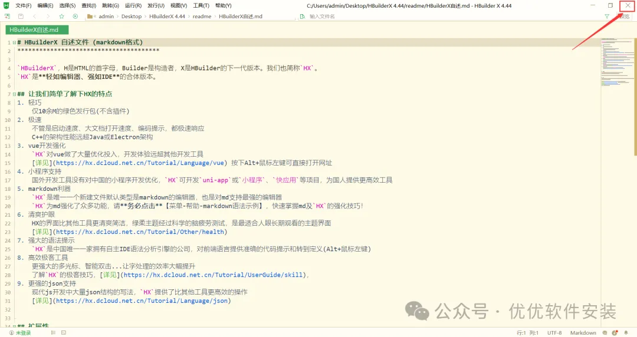Click the HBuilderX logo in the title bar
This screenshot has width=637, height=337.
tap(6, 6)
